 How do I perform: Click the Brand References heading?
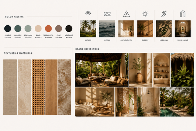(87, 49)
